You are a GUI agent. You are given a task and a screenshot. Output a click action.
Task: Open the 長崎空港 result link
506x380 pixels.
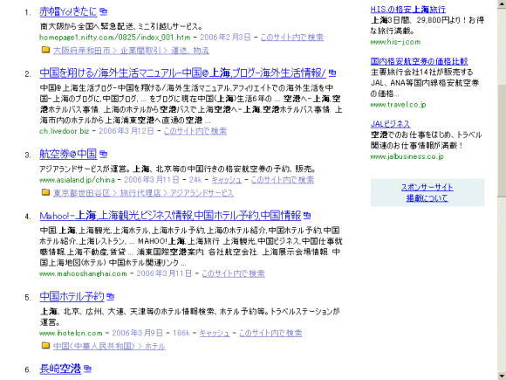click(x=60, y=369)
